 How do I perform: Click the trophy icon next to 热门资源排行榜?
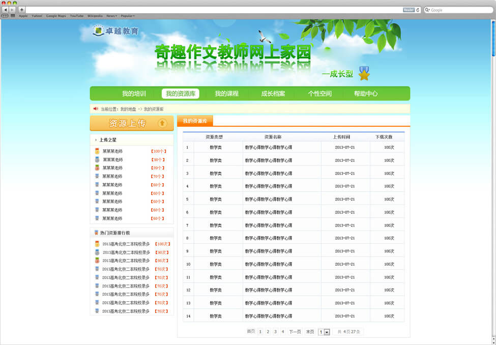point(96,233)
